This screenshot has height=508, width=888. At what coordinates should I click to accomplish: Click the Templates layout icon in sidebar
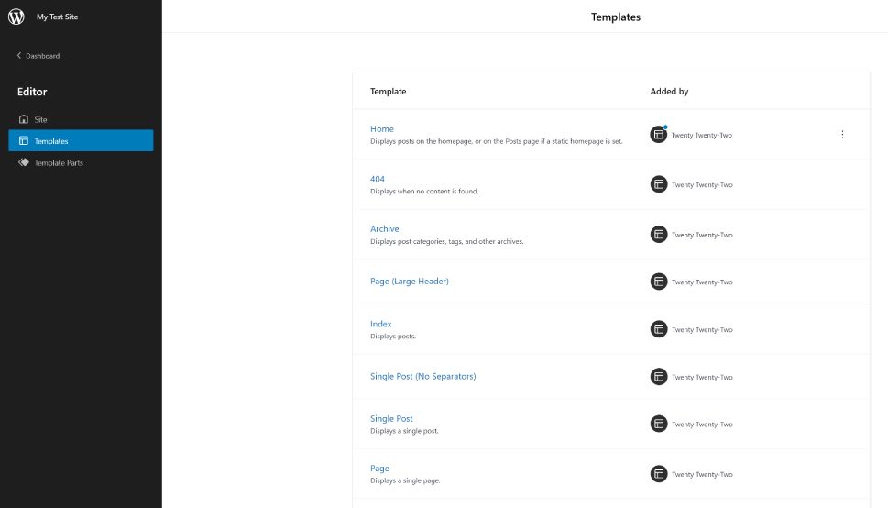pos(23,140)
